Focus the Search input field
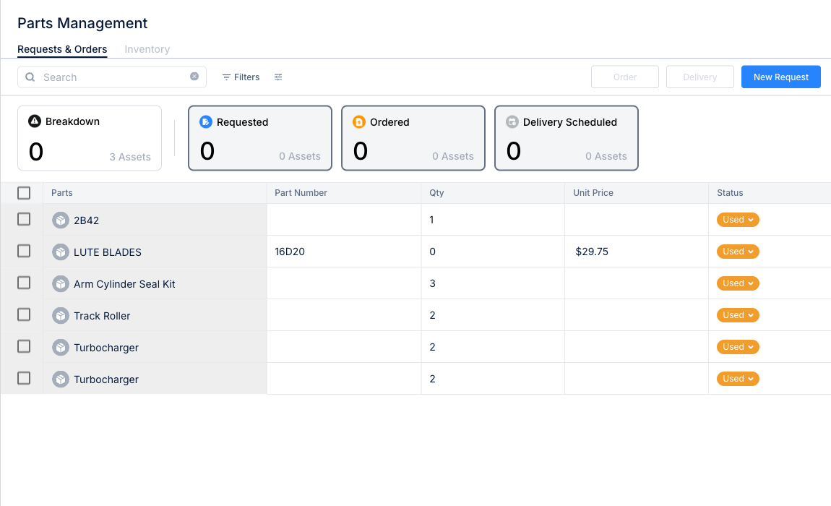Viewport: 831px width, 506px height. click(x=112, y=77)
